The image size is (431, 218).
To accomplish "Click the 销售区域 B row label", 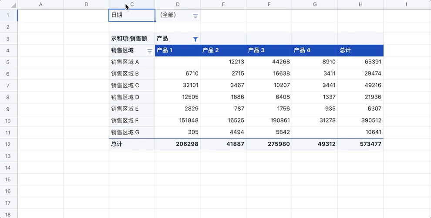I will [x=132, y=74].
